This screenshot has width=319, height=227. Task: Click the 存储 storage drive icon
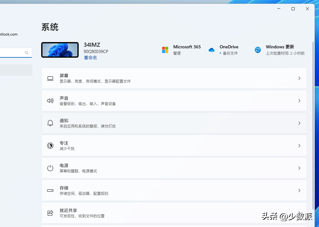coord(50,191)
